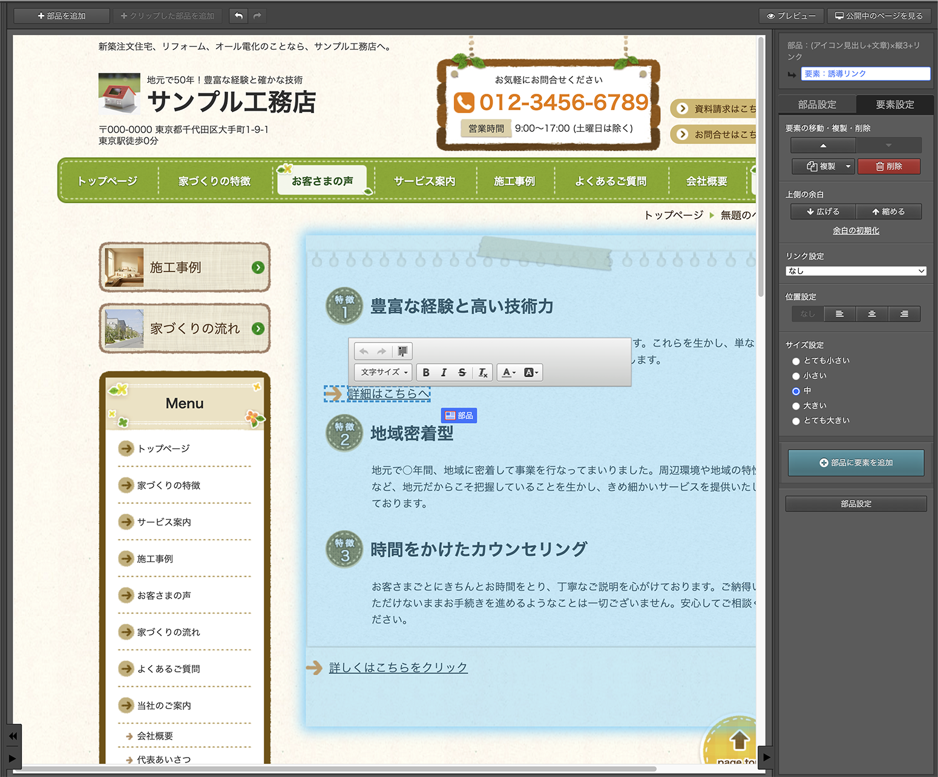Image resolution: width=938 pixels, height=777 pixels.
Task: Click the red 削除 delete button
Action: point(888,166)
